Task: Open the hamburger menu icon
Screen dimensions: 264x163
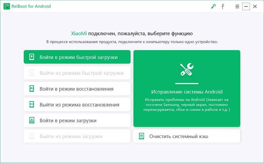Action: pyautogui.click(x=237, y=6)
